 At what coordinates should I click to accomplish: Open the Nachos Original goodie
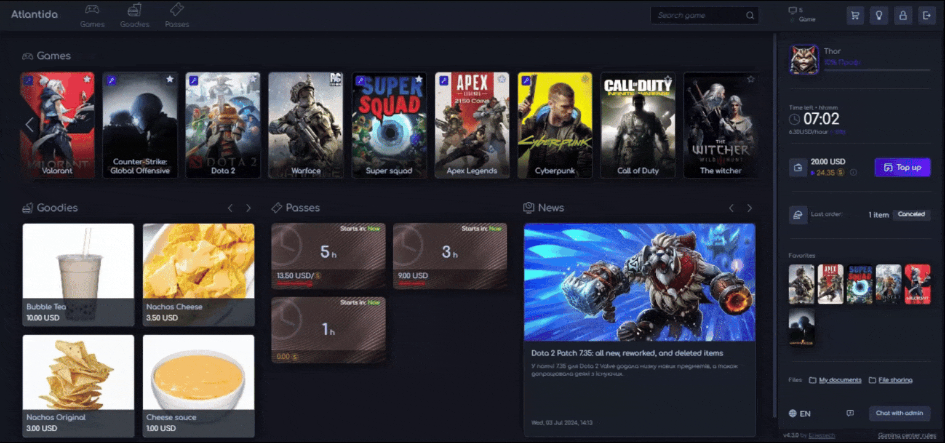pyautogui.click(x=78, y=386)
